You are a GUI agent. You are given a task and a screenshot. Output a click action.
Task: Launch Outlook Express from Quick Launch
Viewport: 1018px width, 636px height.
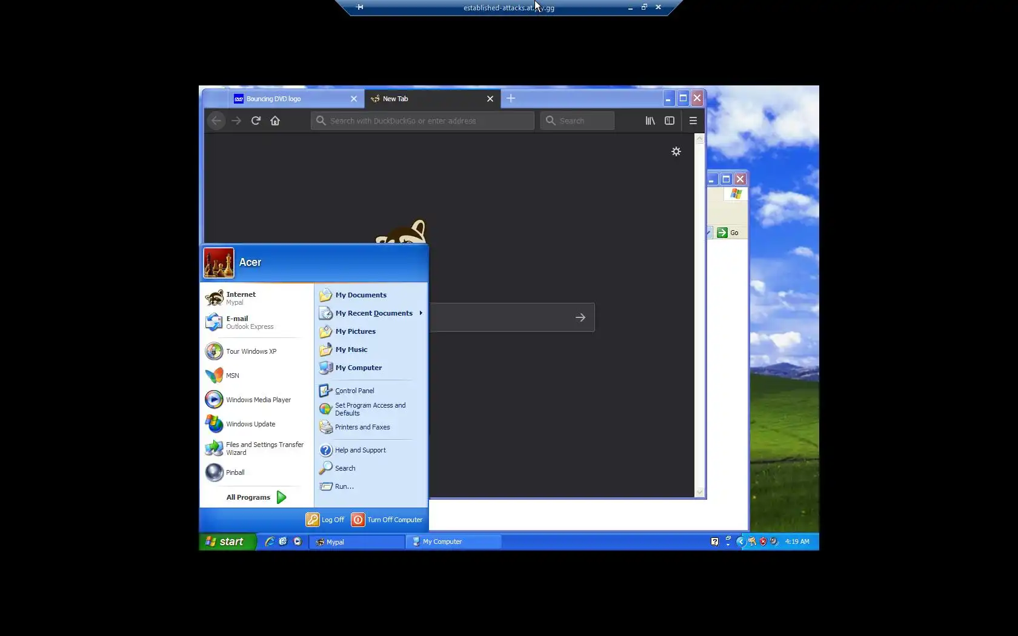click(x=283, y=542)
